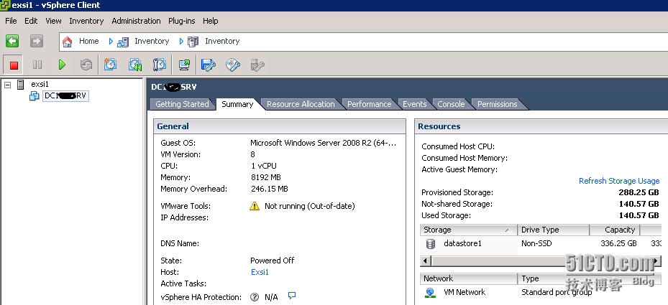Switch to the Summary tab

point(237,104)
